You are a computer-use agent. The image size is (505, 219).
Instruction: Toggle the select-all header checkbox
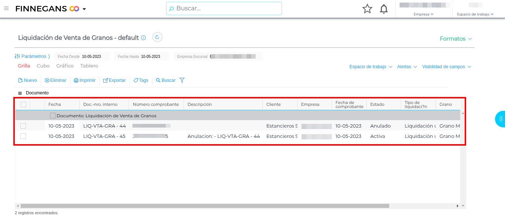(23, 104)
